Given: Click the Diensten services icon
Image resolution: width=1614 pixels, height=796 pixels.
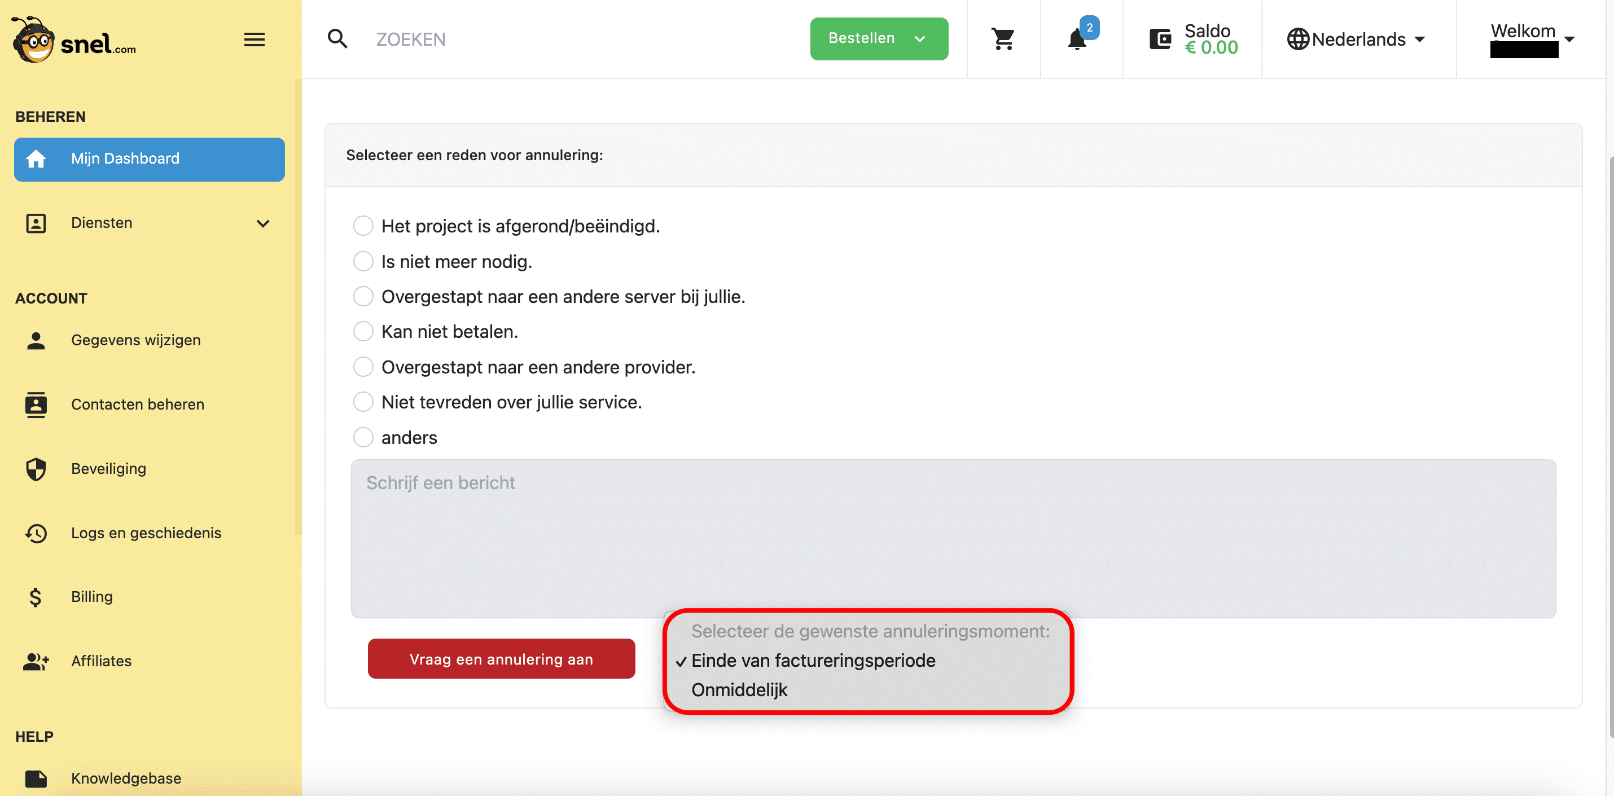Looking at the screenshot, I should (36, 223).
